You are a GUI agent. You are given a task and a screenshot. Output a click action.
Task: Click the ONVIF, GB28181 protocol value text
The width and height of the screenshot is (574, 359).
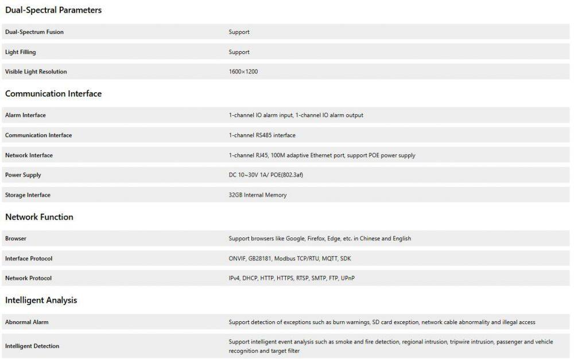[289, 259]
